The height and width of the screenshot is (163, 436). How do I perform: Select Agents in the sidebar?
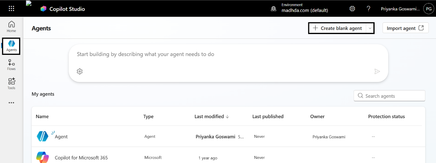point(11,46)
